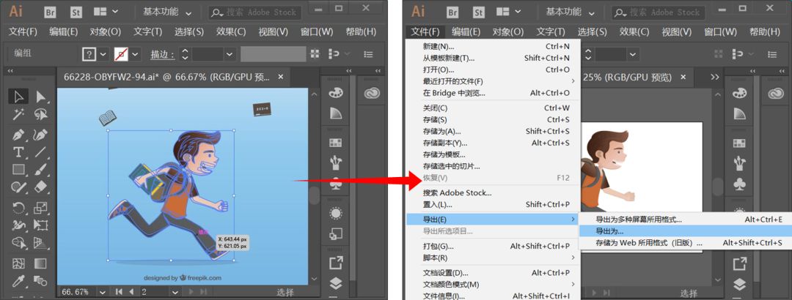Open Adobe Stock icon in right window
The height and width of the screenshot is (300, 792).
point(478,12)
